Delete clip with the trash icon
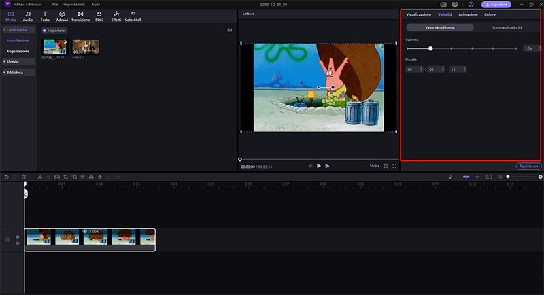544x295 pixels. click(x=24, y=177)
